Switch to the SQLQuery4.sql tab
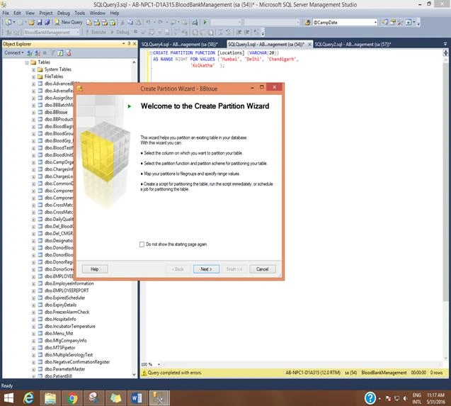The image size is (451, 406). pyautogui.click(x=180, y=45)
